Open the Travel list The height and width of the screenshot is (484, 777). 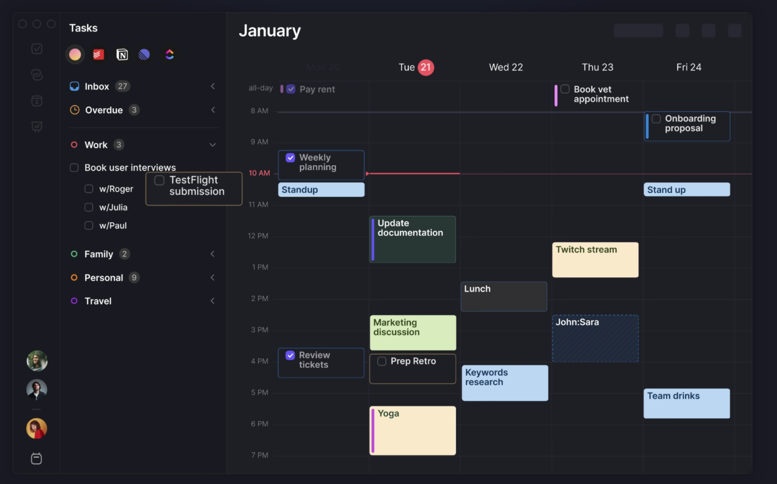pos(98,301)
